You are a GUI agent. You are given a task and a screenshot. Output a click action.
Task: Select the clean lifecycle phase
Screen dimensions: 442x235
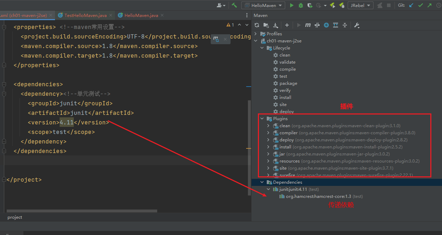pos(285,55)
